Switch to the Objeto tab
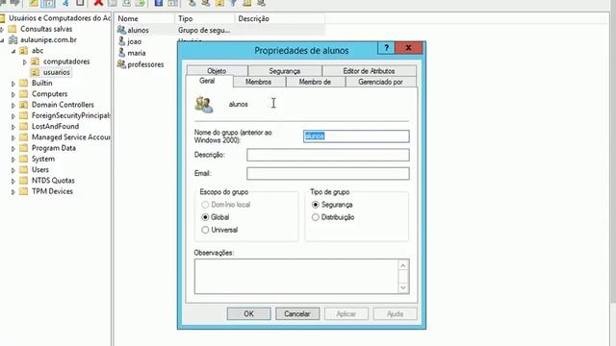The image size is (616, 346). [217, 71]
